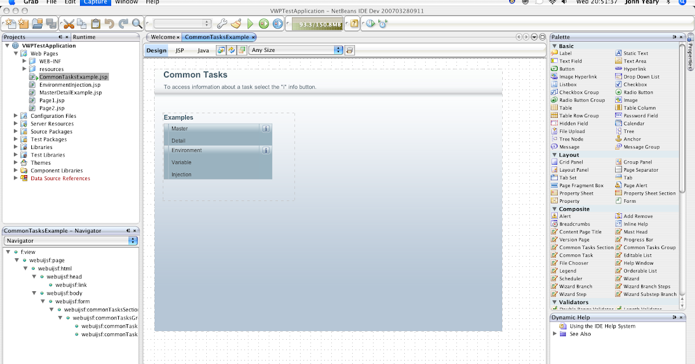The image size is (695, 364).
Task: Select the Message Group palette item
Action: click(637, 147)
